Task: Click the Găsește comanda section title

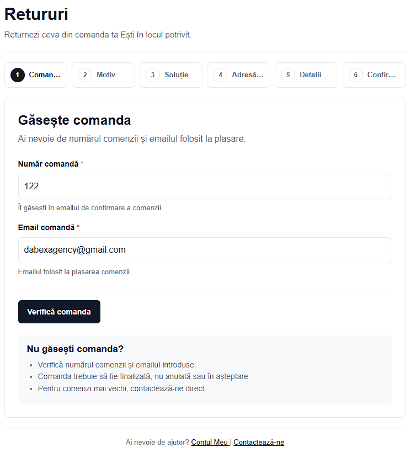Action: point(74,120)
